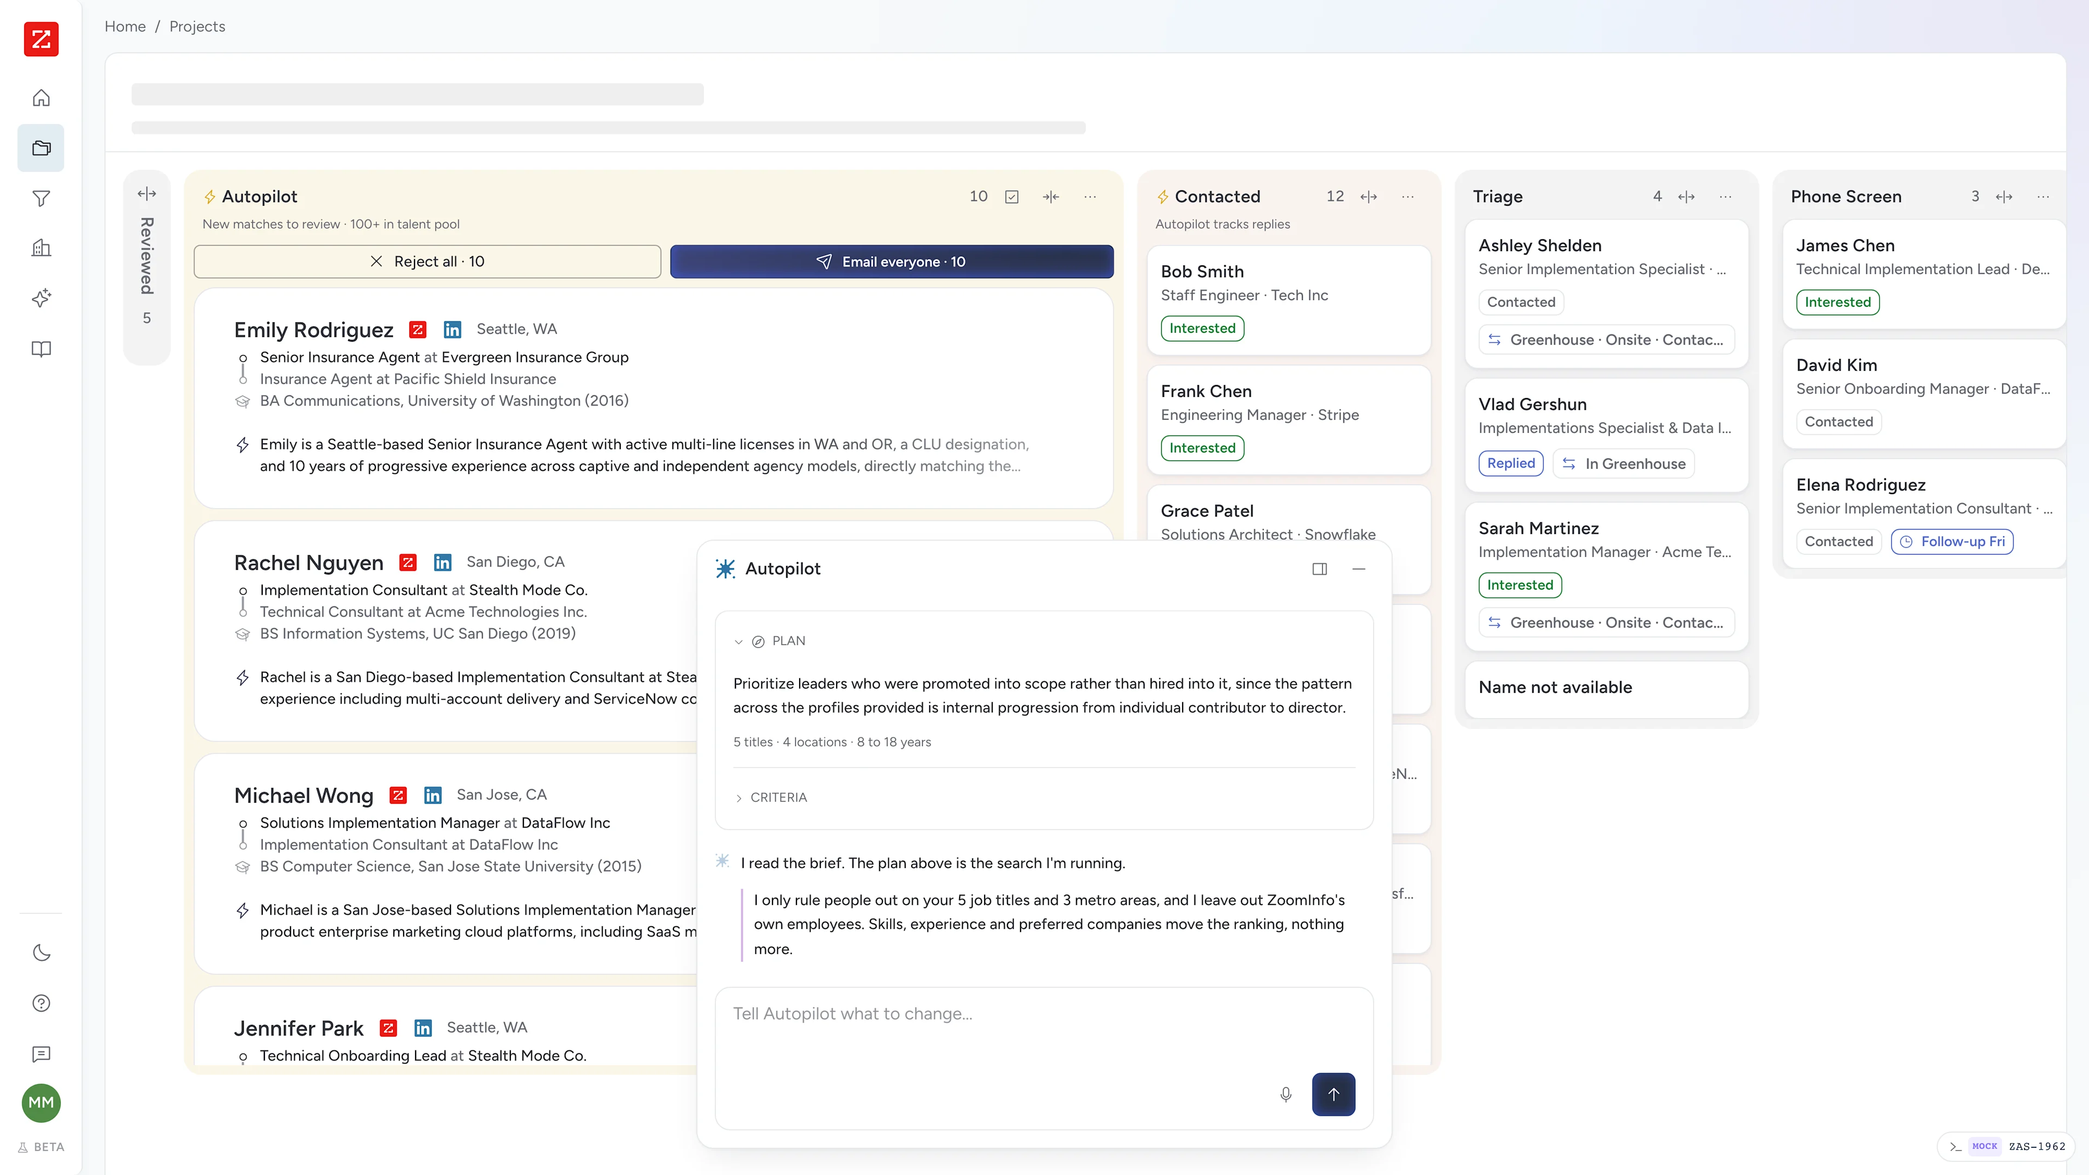Screen dimensions: 2089x1175
Task: Click the ZoomInfo logo in the sidebar
Action: point(41,39)
